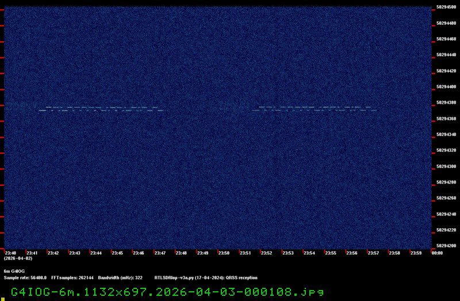Screen dimensions: 460x301
Task: Click the 23:40 time axis label
Action: [x=10, y=253]
